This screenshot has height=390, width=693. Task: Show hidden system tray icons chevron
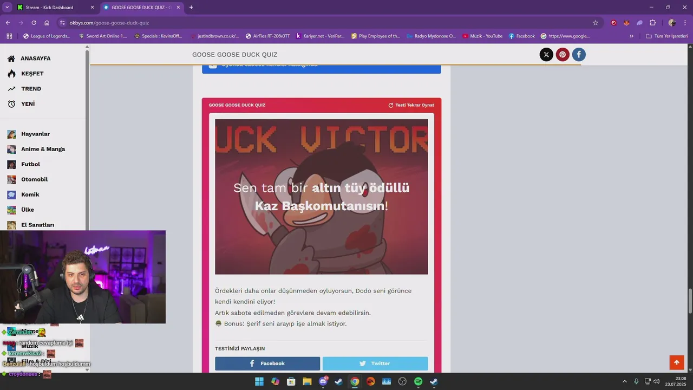pos(625,381)
